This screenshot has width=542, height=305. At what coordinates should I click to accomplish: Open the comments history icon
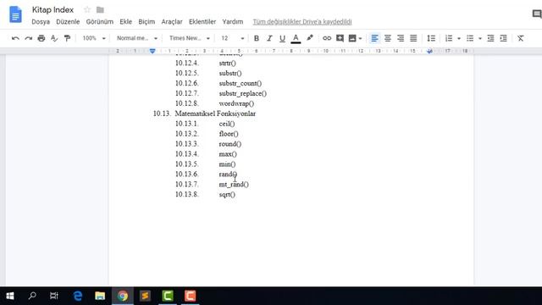537,14
